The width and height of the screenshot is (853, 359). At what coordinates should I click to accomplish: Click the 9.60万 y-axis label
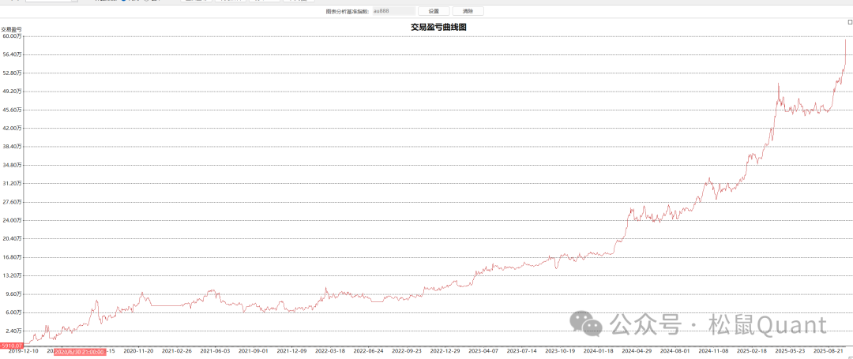(x=12, y=294)
